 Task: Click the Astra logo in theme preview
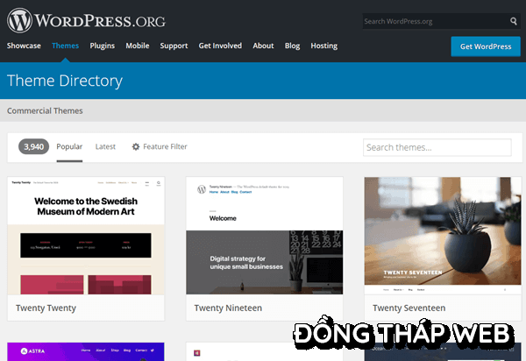[32, 351]
